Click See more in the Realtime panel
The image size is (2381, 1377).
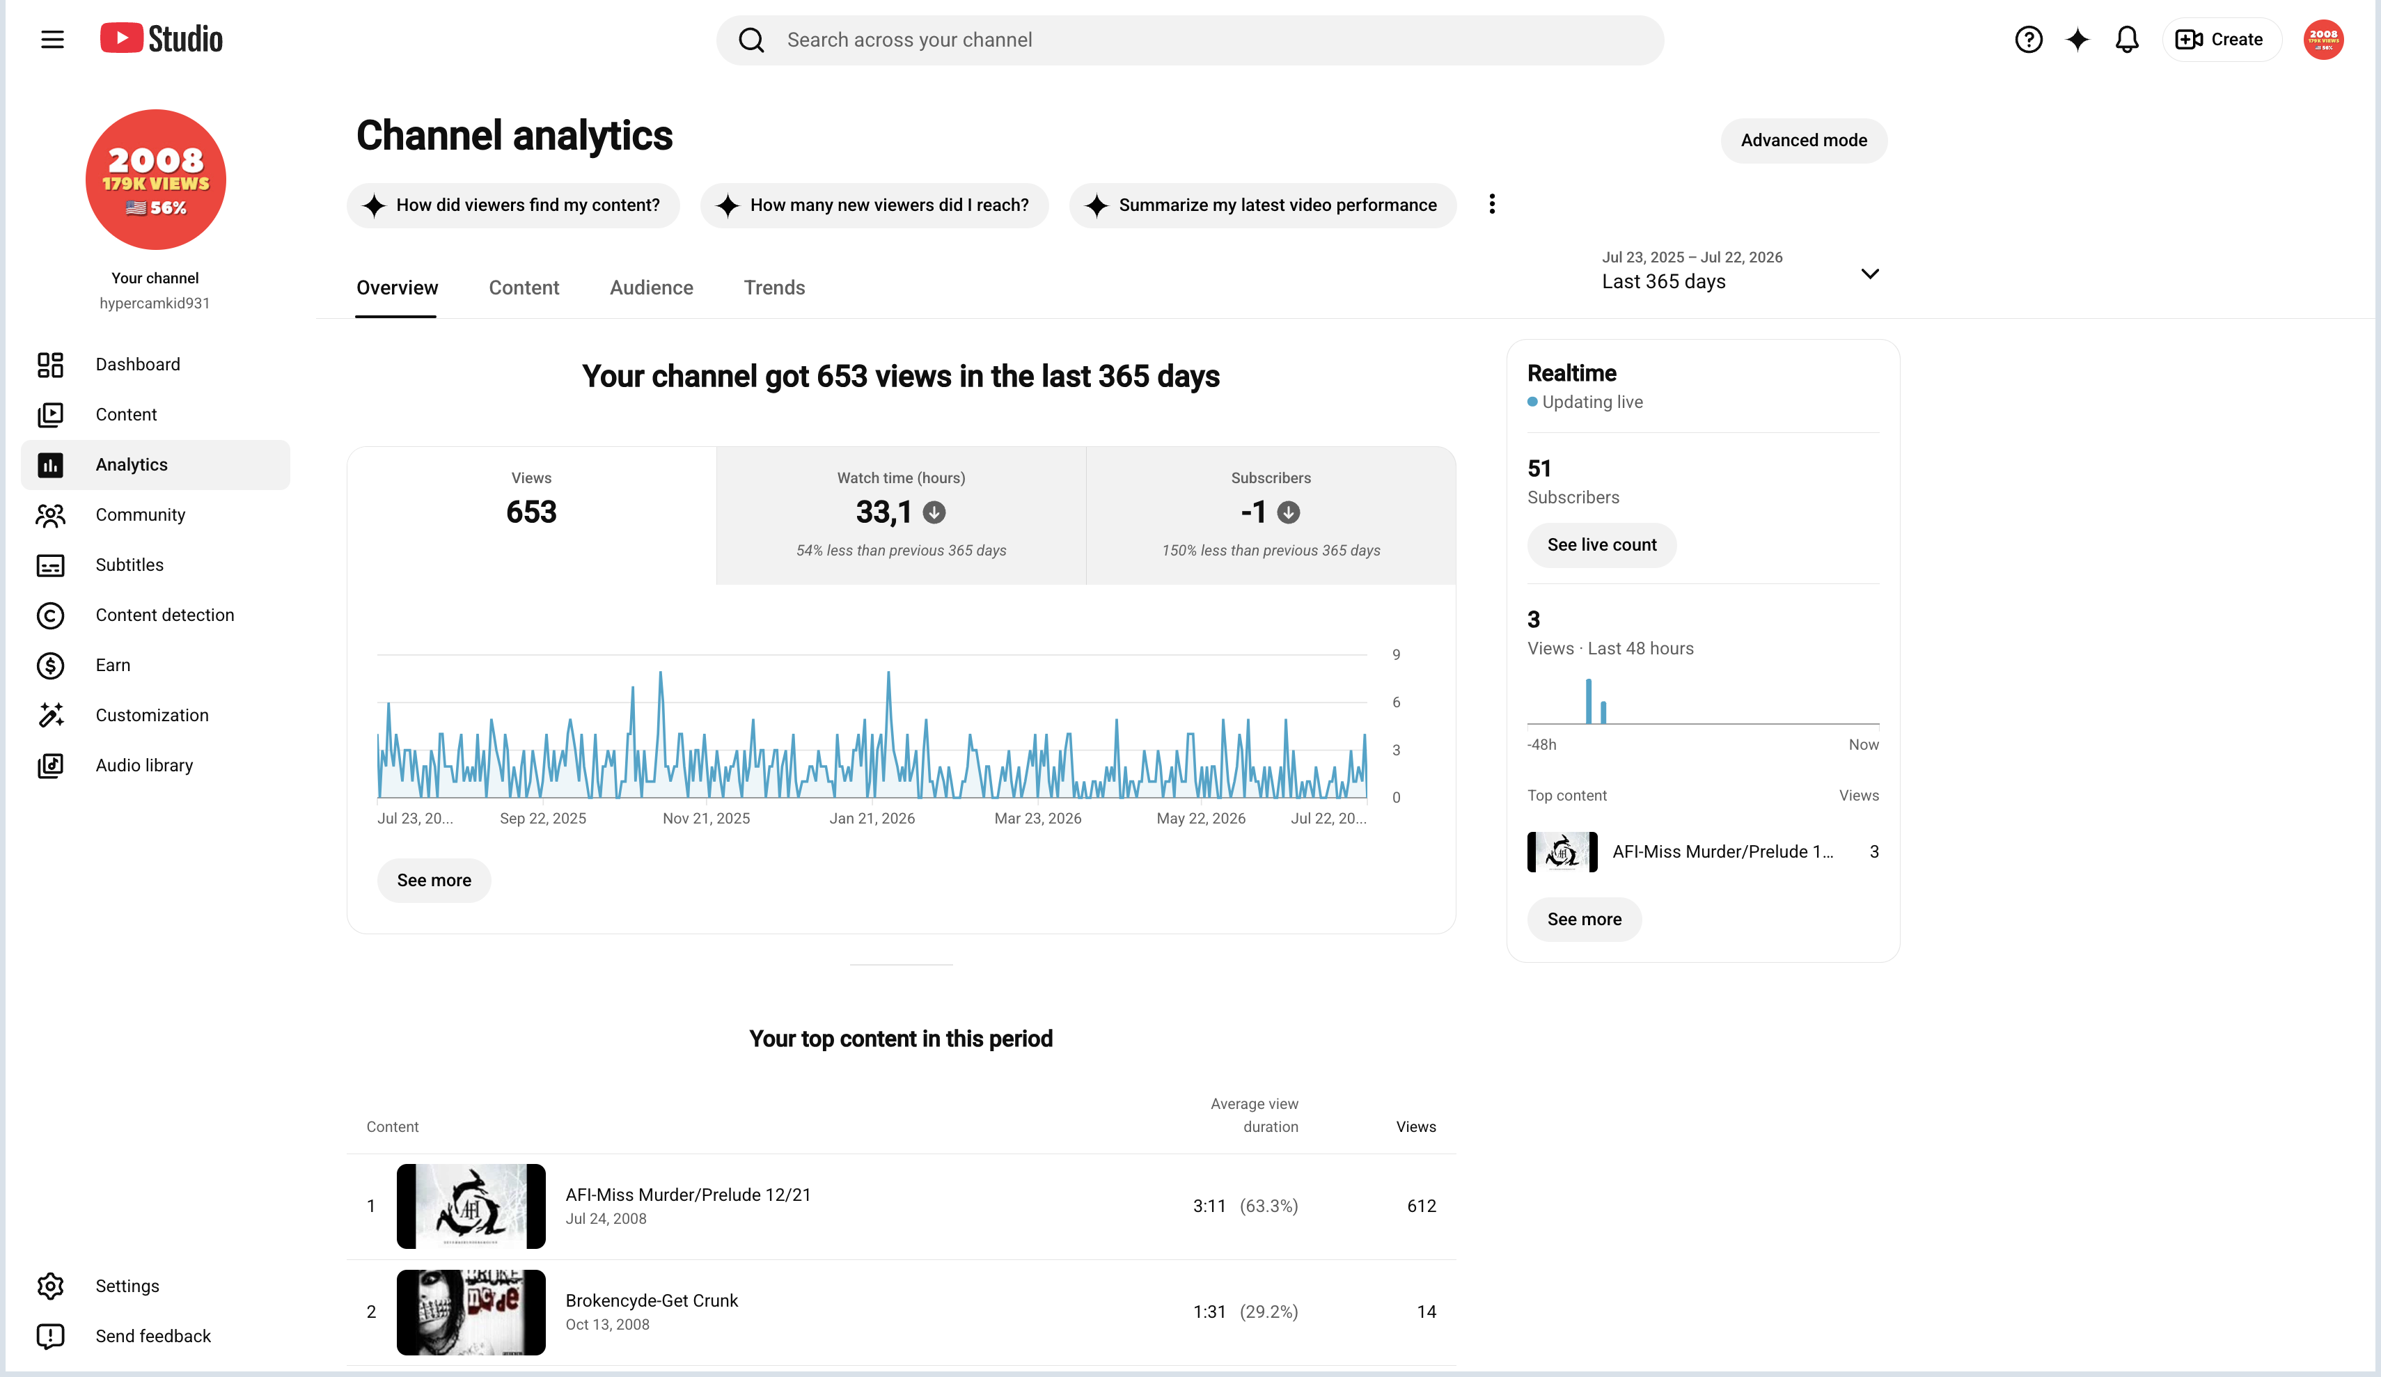pos(1584,920)
